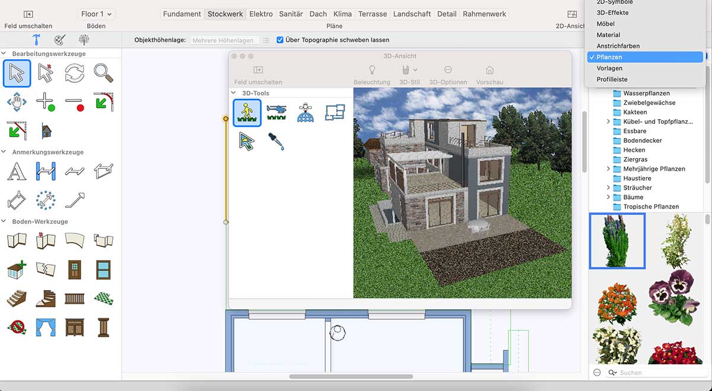Viewport: 712px width, 391px height.
Task: Activate the walk-around 3D tool
Action: coord(247,113)
